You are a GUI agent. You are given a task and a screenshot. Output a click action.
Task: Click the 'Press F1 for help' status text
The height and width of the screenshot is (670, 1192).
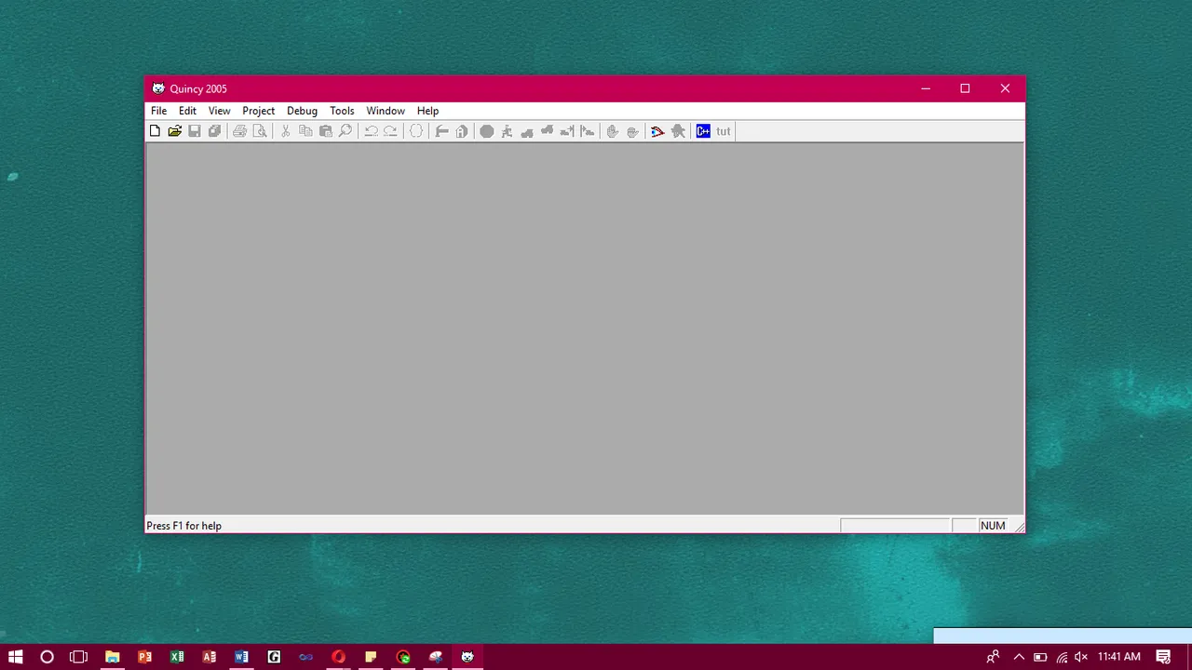[x=183, y=526]
